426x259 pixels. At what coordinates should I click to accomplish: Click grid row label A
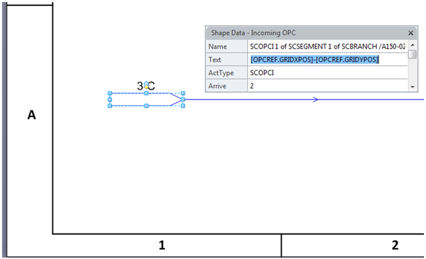32,115
